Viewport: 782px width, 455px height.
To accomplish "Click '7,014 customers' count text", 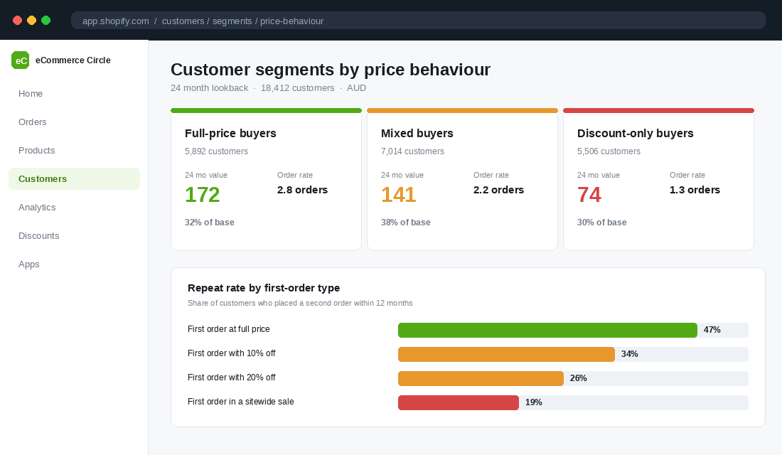I will [x=412, y=151].
